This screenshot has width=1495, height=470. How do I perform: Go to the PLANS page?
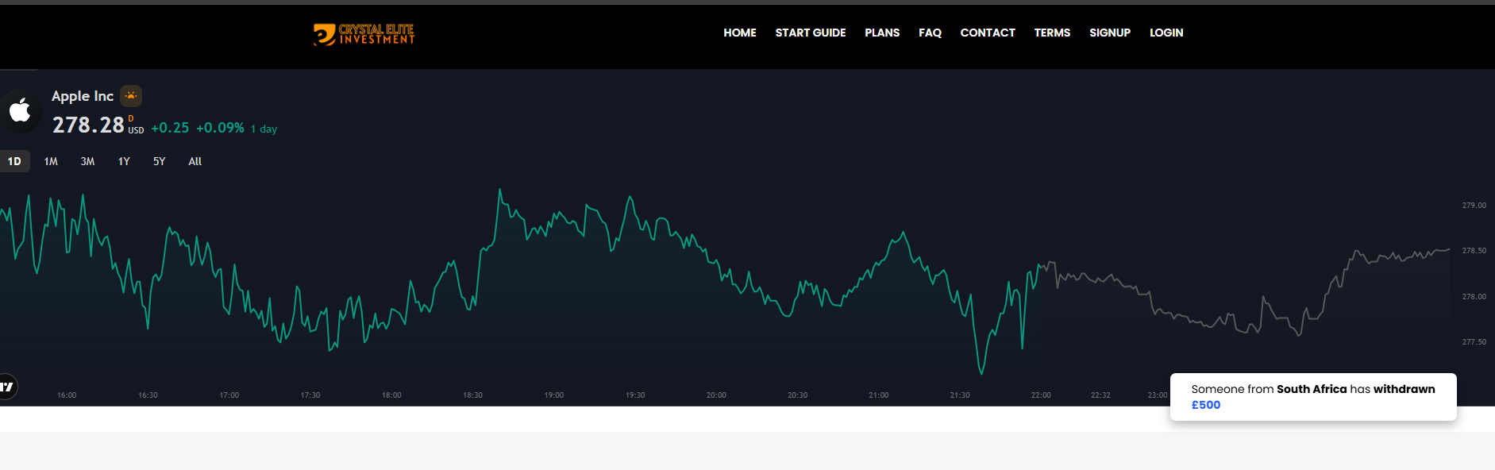coord(881,33)
